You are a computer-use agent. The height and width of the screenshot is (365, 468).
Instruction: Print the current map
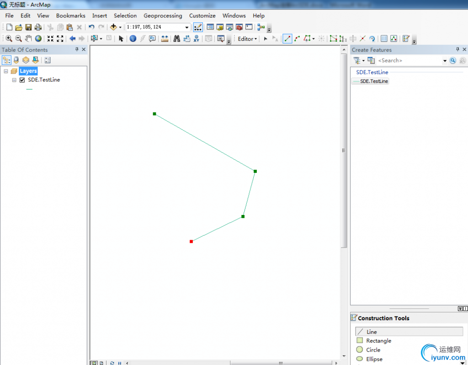click(38, 27)
